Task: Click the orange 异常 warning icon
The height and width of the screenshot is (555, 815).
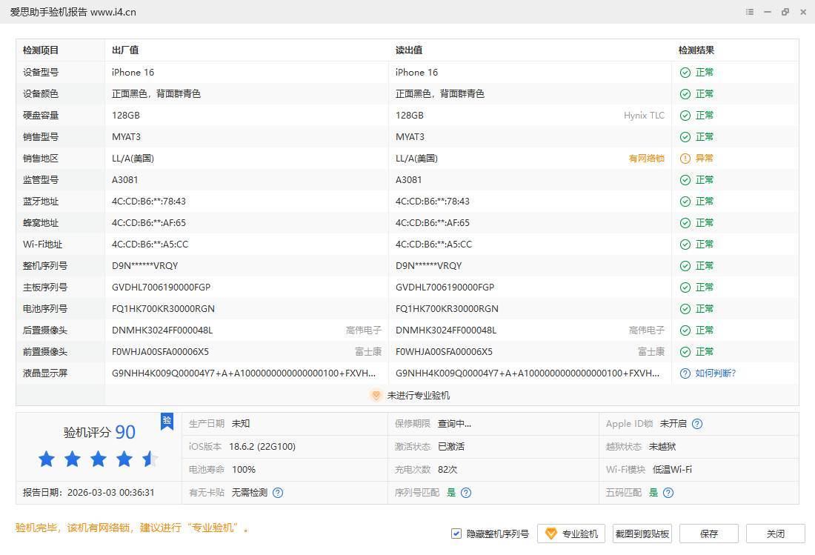Action: (x=685, y=159)
